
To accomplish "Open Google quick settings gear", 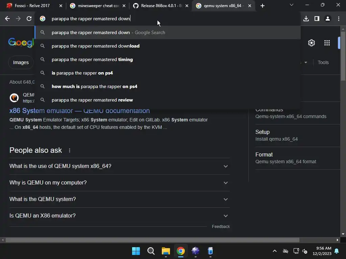I will click(311, 43).
